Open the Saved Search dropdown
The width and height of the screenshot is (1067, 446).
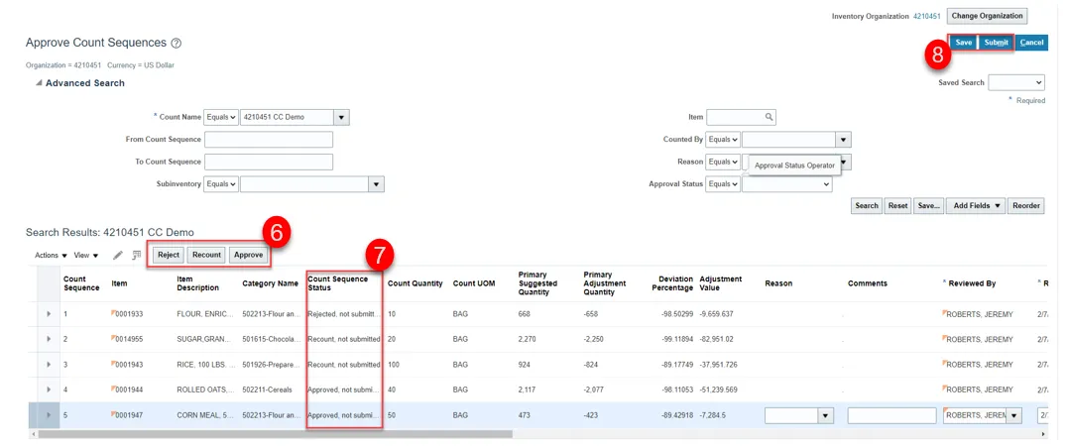coord(1016,83)
